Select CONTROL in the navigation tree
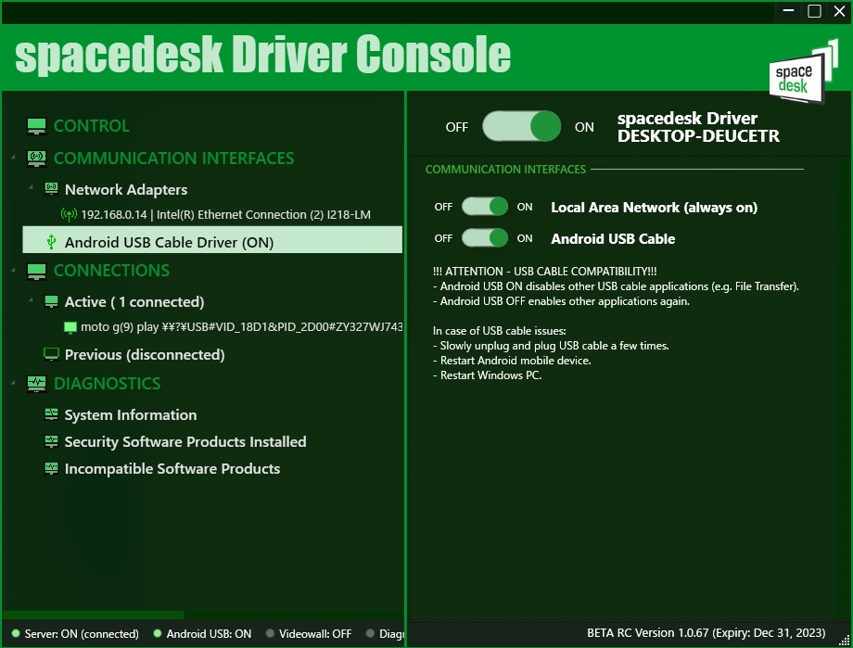Viewport: 853px width, 648px height. pos(92,126)
